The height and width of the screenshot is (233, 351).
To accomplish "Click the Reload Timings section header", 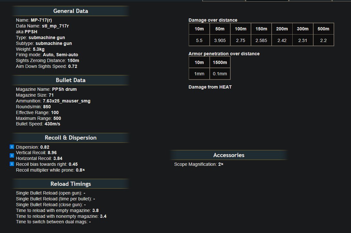I will click(x=70, y=184).
